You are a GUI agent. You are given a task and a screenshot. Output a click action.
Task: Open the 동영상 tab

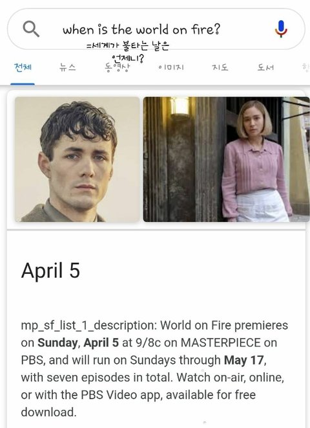coord(118,67)
